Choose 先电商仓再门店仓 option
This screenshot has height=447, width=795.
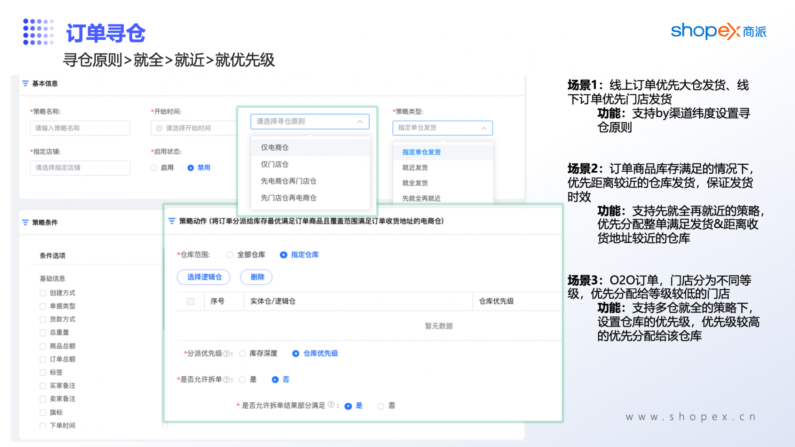[x=310, y=181]
